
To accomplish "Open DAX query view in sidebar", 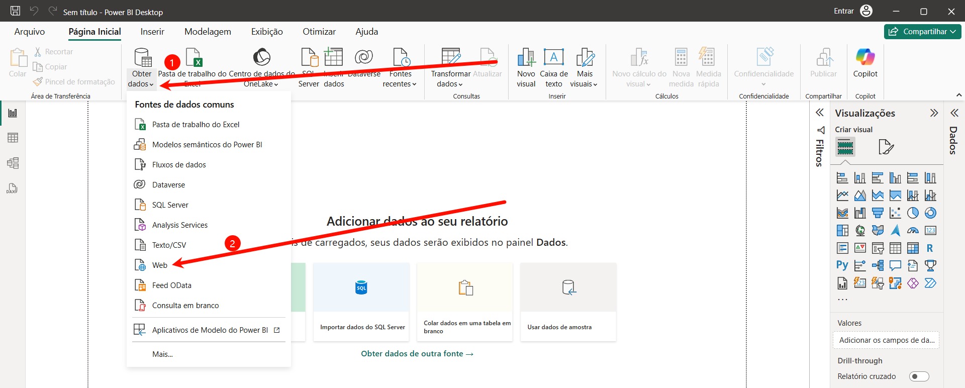I will 12,188.
